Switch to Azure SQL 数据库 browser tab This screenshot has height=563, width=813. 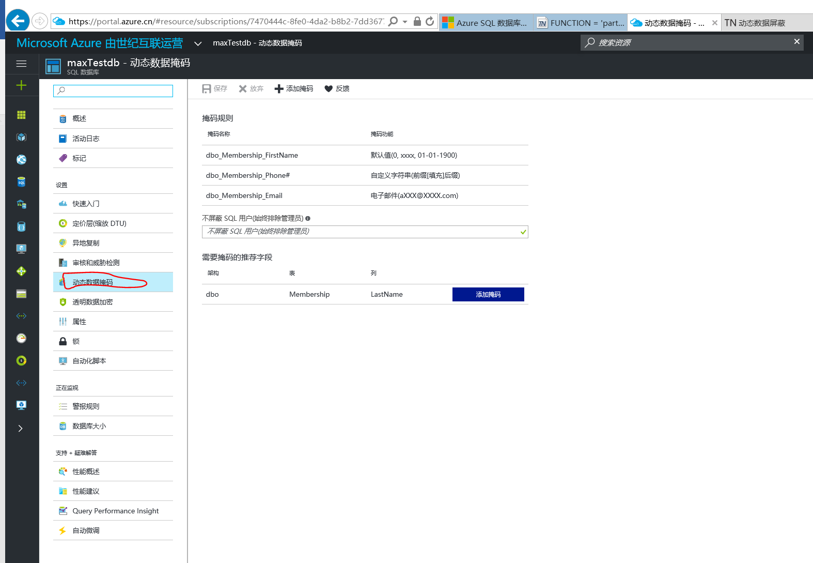pos(486,23)
